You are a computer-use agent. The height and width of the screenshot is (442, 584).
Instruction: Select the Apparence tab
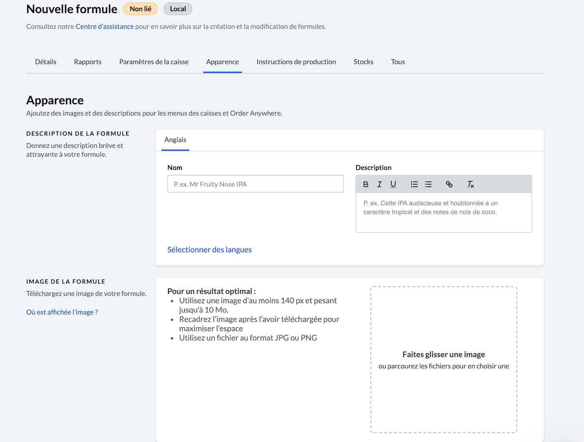point(222,62)
